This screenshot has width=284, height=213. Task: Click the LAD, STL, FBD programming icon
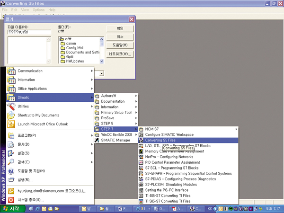[x=141, y=146]
